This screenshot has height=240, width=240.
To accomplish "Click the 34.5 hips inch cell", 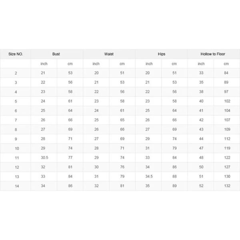I will coord(149,176).
